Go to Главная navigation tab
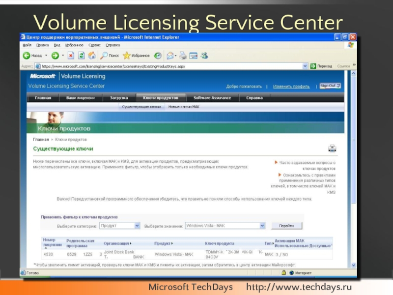 (43, 98)
